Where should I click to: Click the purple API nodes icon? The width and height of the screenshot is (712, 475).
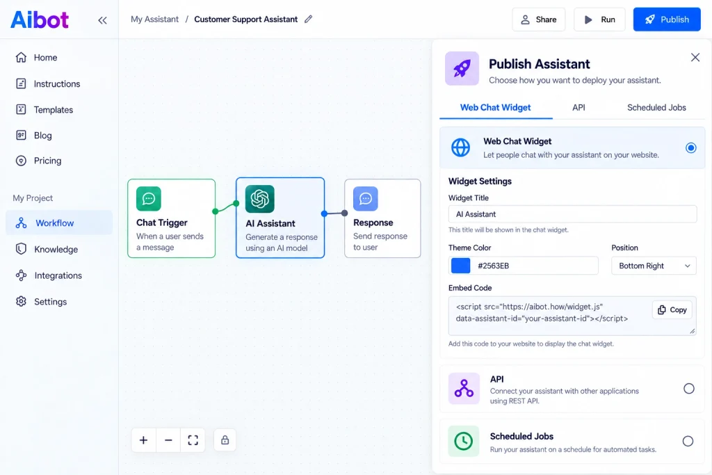click(464, 388)
